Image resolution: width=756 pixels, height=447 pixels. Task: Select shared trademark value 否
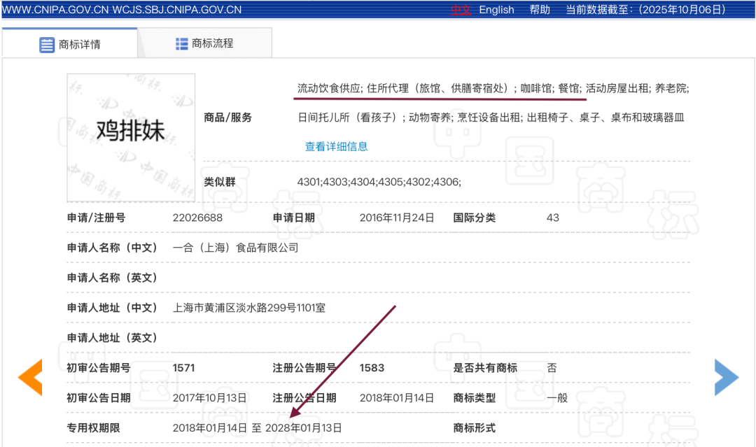(552, 368)
